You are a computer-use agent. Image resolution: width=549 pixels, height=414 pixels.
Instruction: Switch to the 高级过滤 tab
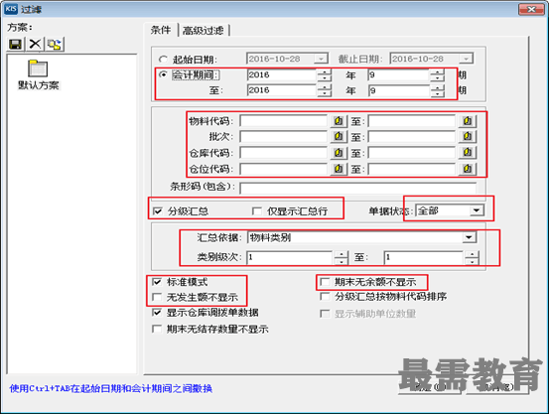point(204,31)
